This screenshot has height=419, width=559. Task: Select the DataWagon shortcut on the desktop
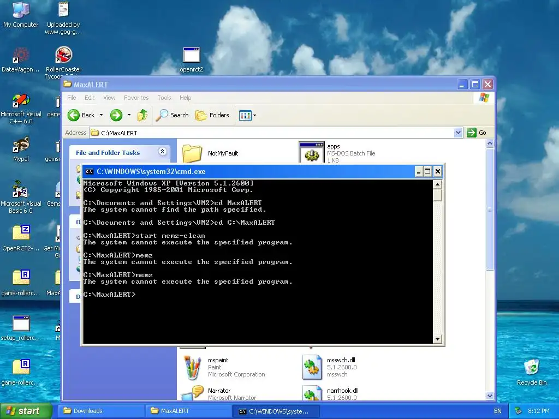point(21,59)
